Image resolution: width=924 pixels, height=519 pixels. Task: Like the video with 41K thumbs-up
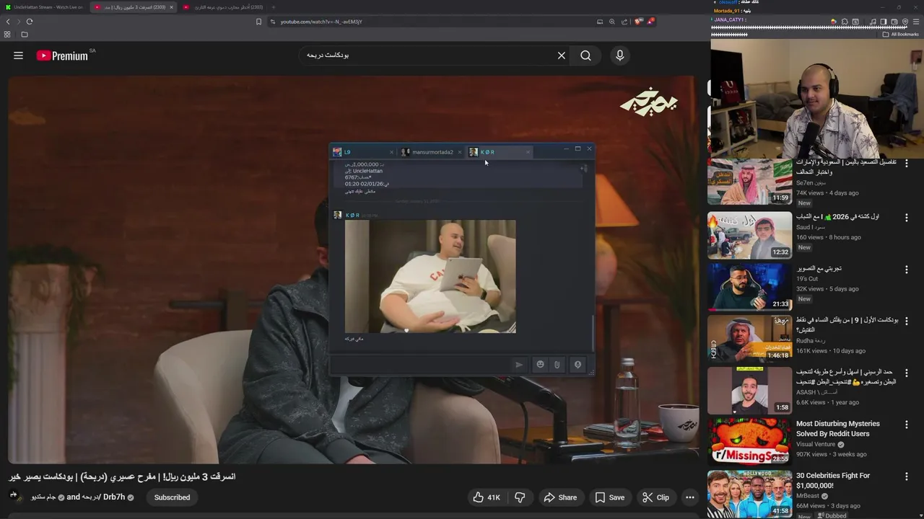tap(486, 497)
